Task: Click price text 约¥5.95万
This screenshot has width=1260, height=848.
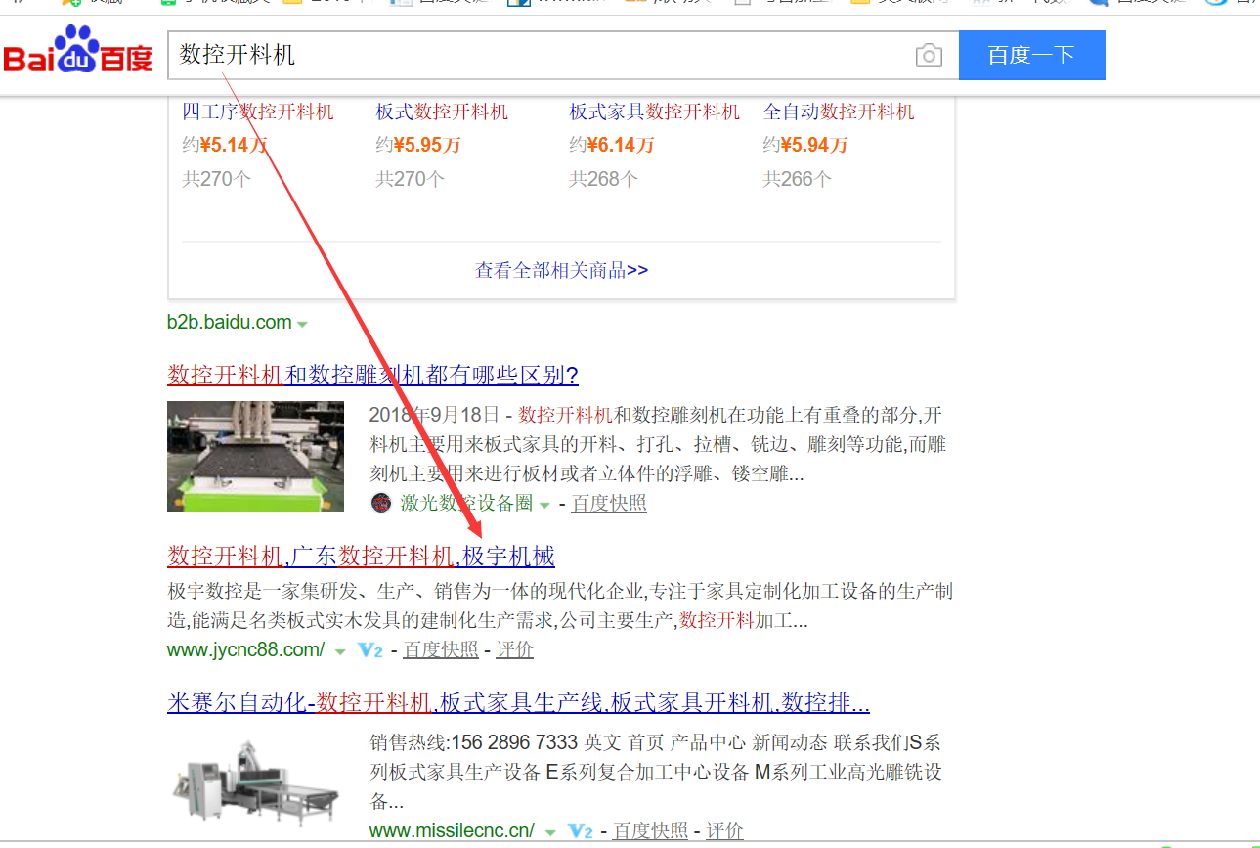Action: 418,145
